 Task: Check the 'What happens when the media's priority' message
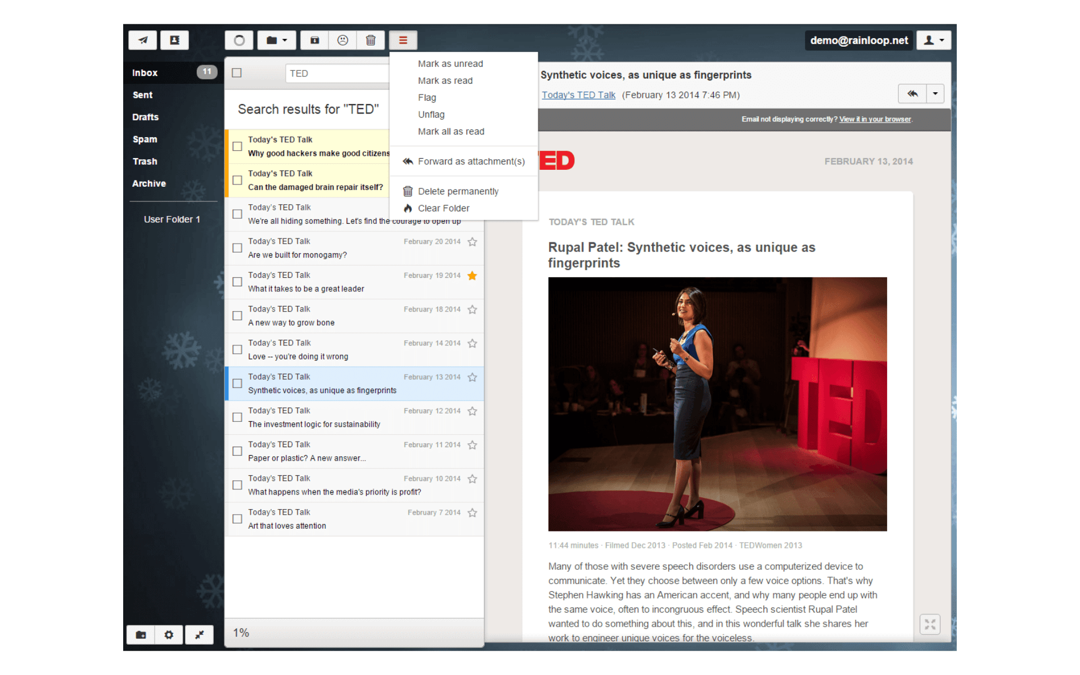[x=237, y=485]
